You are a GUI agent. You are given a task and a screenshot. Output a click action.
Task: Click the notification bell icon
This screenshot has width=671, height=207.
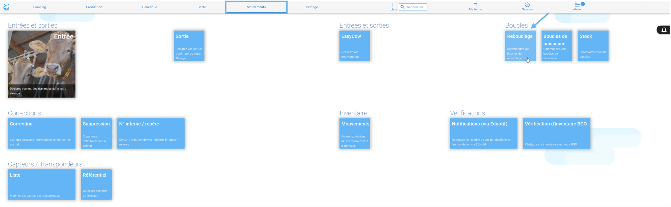point(664,30)
